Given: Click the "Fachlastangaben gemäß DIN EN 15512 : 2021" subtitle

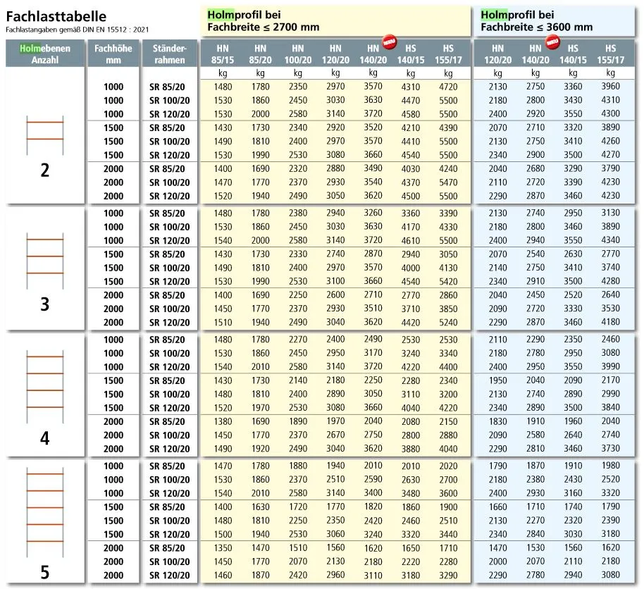Looking at the screenshot, I should coord(78,30).
